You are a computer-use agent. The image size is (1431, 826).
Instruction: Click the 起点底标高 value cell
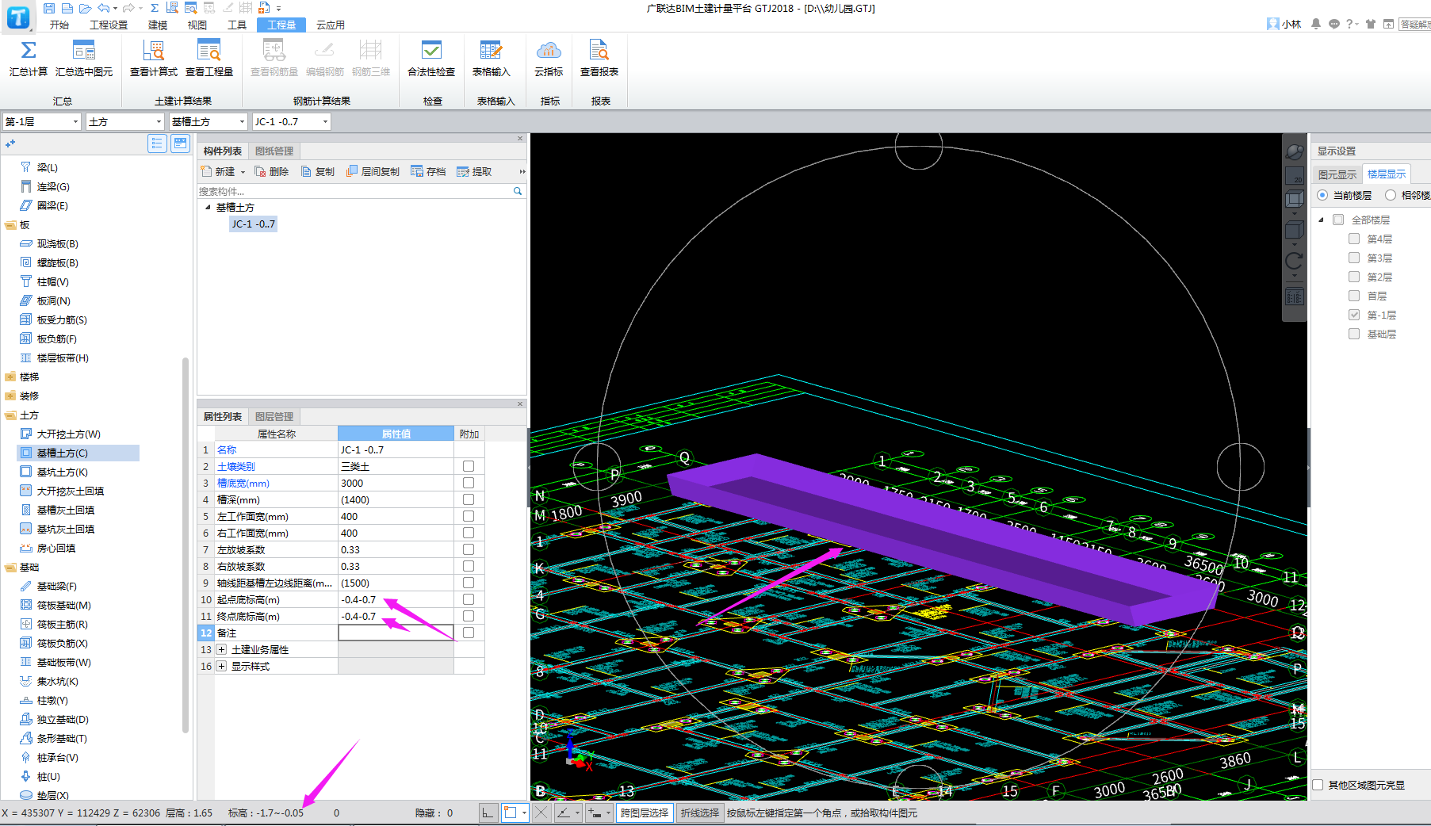pos(396,599)
